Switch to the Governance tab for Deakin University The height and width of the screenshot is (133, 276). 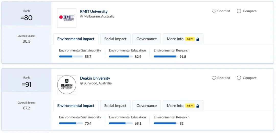point(146,106)
